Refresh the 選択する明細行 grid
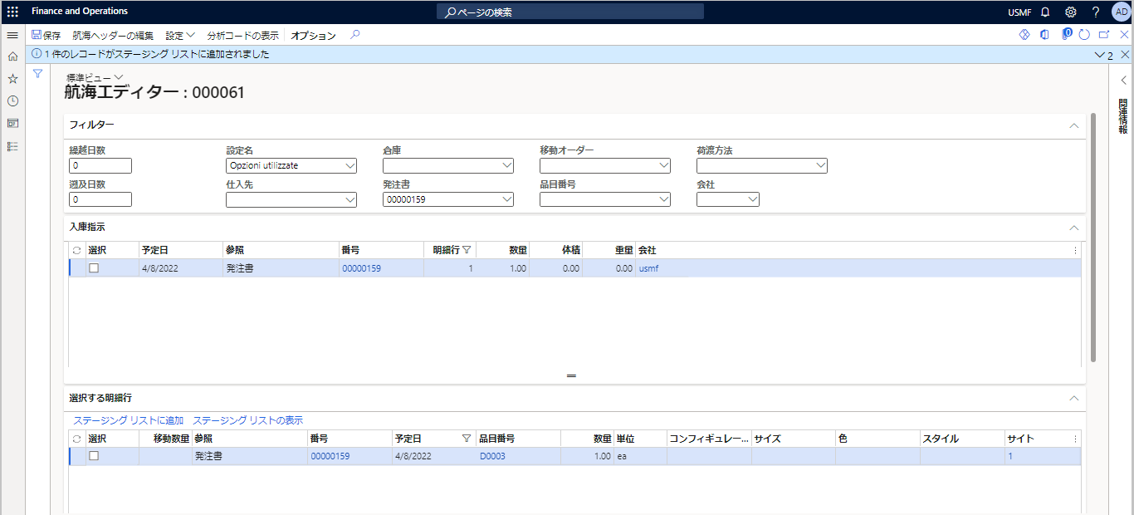Screen dimensions: 1134x515 77,439
